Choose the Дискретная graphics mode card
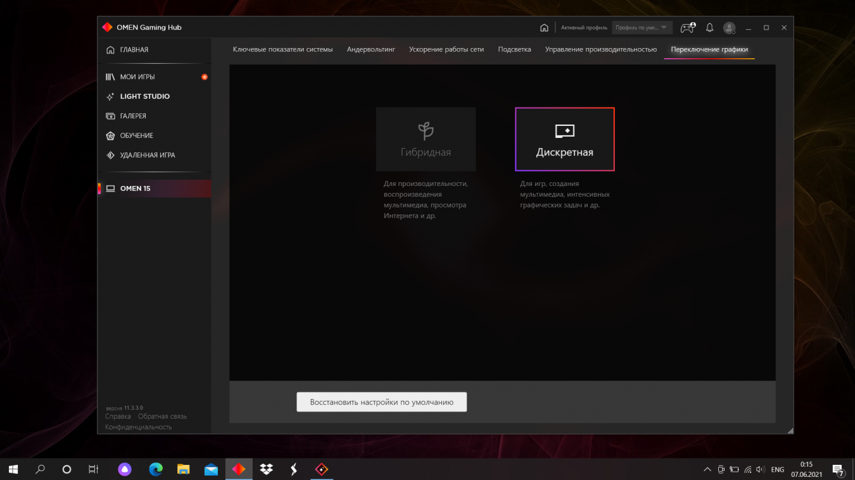 [x=565, y=139]
